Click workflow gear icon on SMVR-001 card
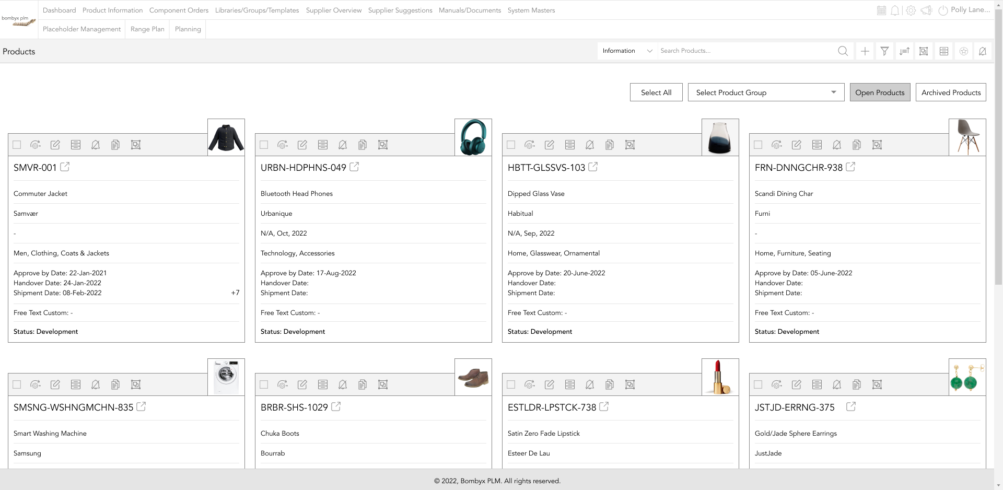 (35, 145)
